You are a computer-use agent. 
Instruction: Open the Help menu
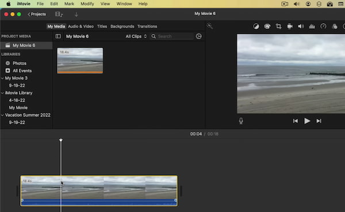(x=143, y=4)
